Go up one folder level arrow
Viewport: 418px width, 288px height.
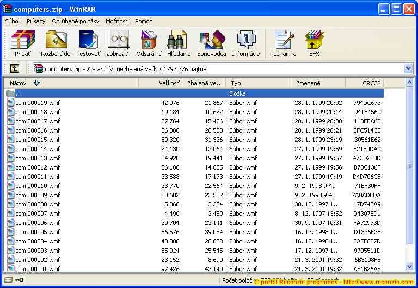point(14,68)
